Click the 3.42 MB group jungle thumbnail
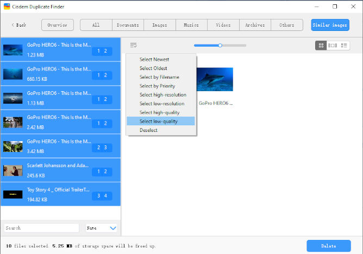Image resolution: width=363 pixels, height=254 pixels. (13, 147)
